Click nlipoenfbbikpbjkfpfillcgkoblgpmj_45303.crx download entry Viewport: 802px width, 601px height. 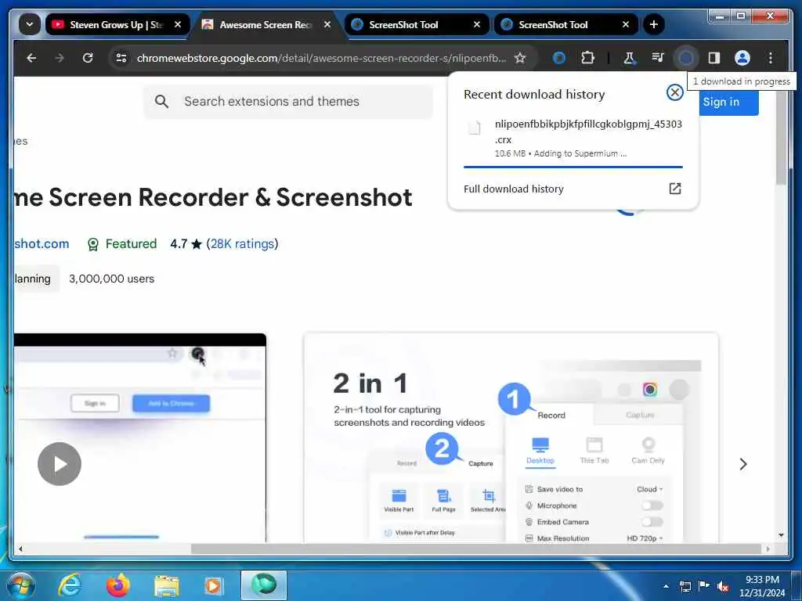click(573, 138)
